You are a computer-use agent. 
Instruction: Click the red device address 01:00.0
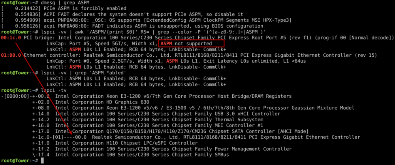point(11,55)
